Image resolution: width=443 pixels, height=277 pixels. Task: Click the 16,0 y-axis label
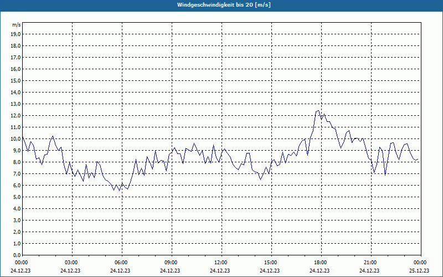coord(16,69)
